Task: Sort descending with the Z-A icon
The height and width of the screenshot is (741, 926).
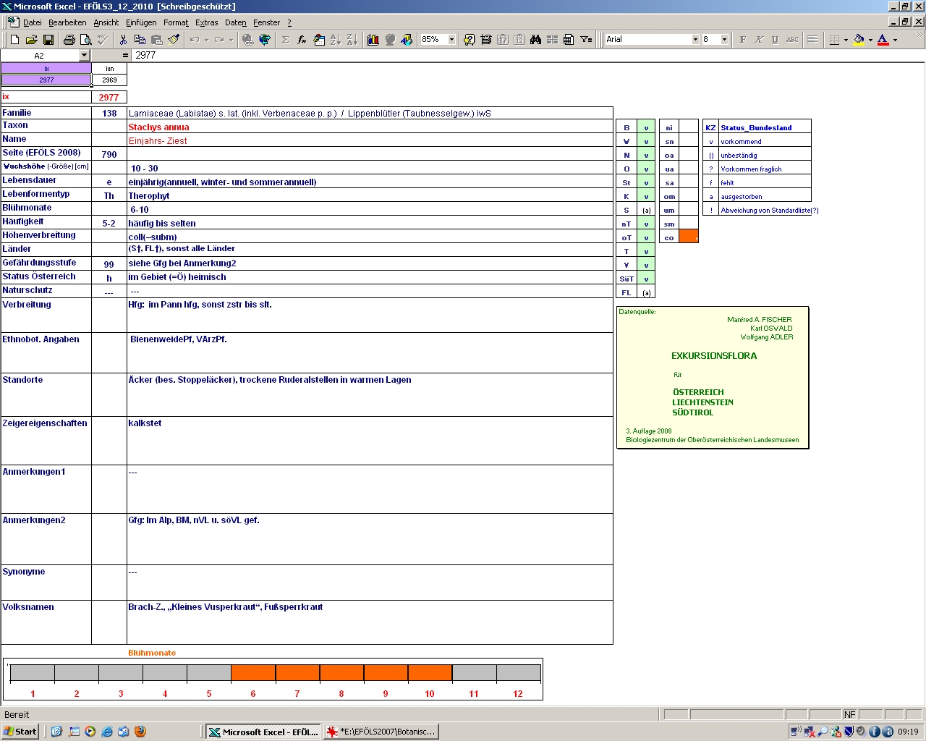Action: (x=352, y=40)
